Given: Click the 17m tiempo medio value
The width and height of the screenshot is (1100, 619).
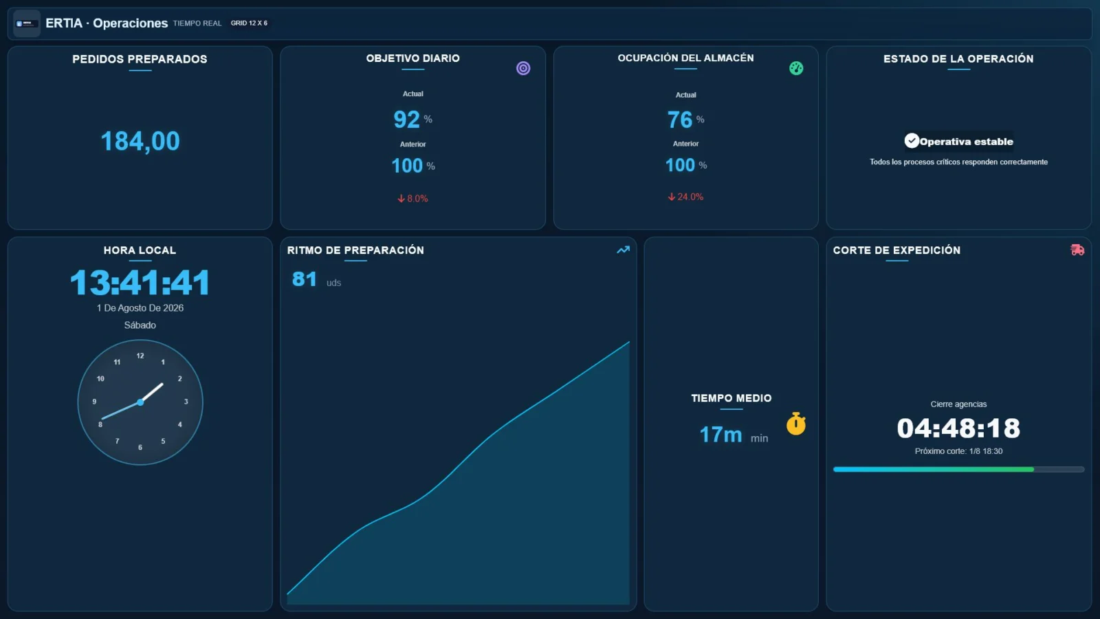Looking at the screenshot, I should [734, 435].
